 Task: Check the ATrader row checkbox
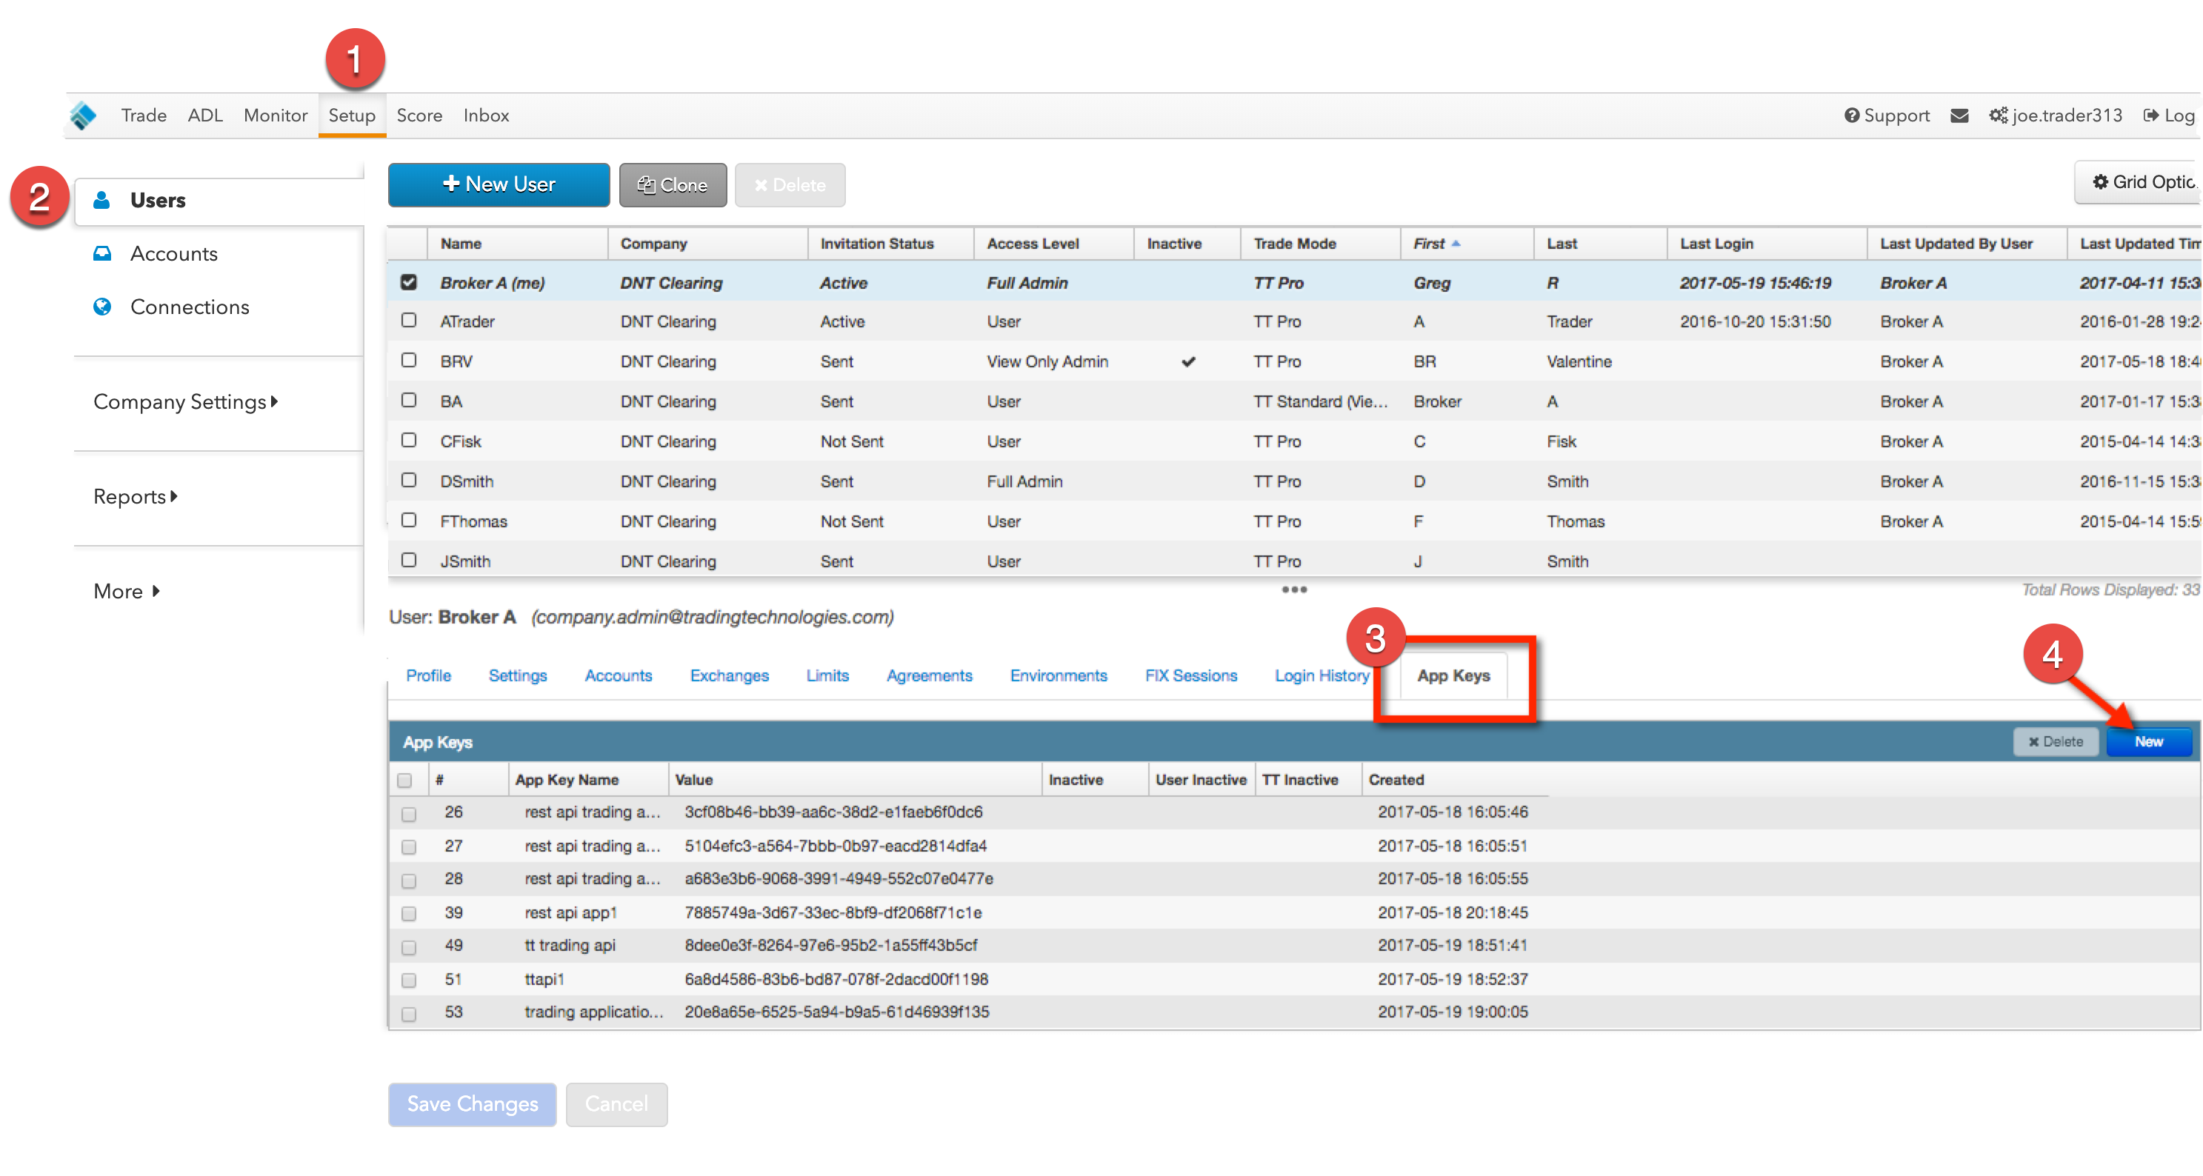tap(409, 320)
